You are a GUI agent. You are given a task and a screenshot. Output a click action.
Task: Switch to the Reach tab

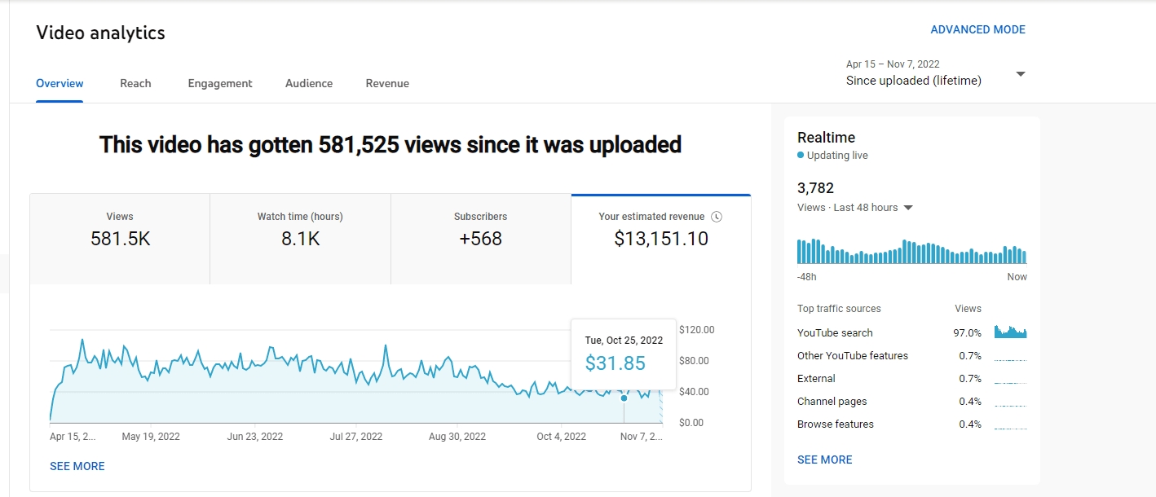click(x=135, y=83)
